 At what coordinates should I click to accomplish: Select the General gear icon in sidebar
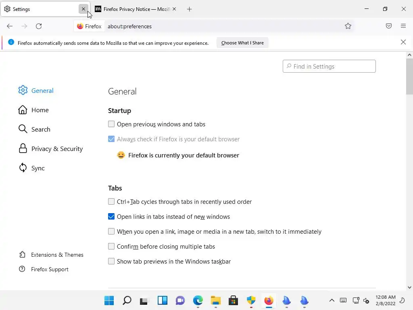pos(23,90)
